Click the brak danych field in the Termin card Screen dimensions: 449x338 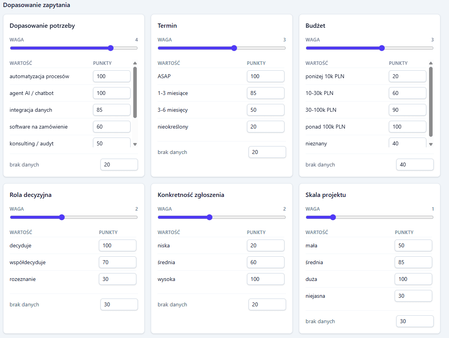point(267,152)
